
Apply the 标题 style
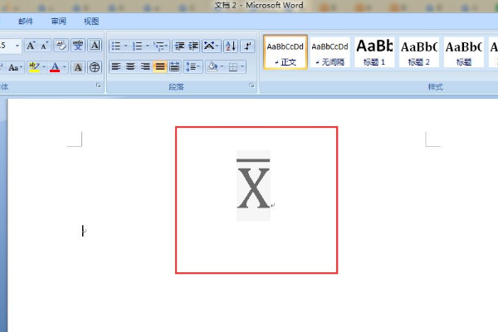coord(464,52)
